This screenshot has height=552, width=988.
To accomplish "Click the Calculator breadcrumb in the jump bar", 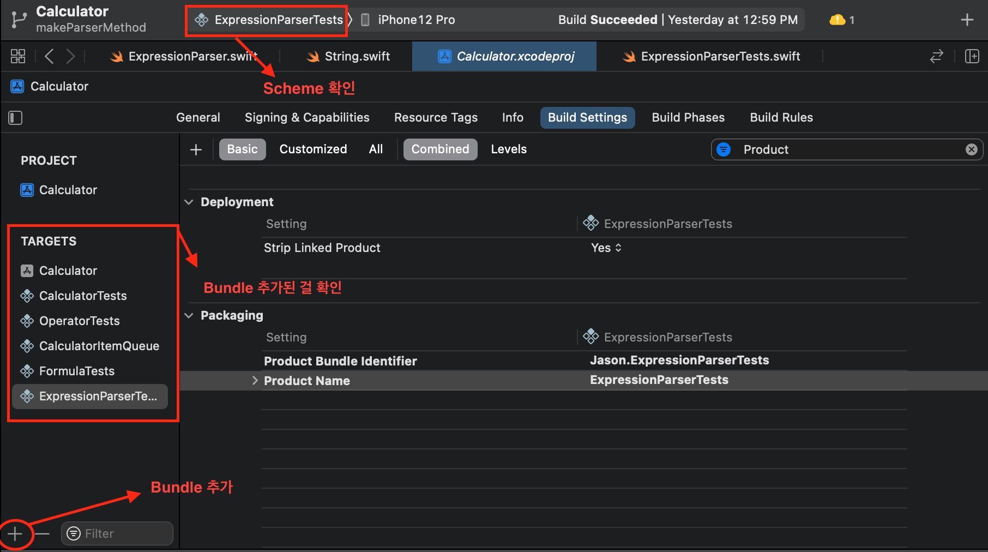I will tap(50, 86).
